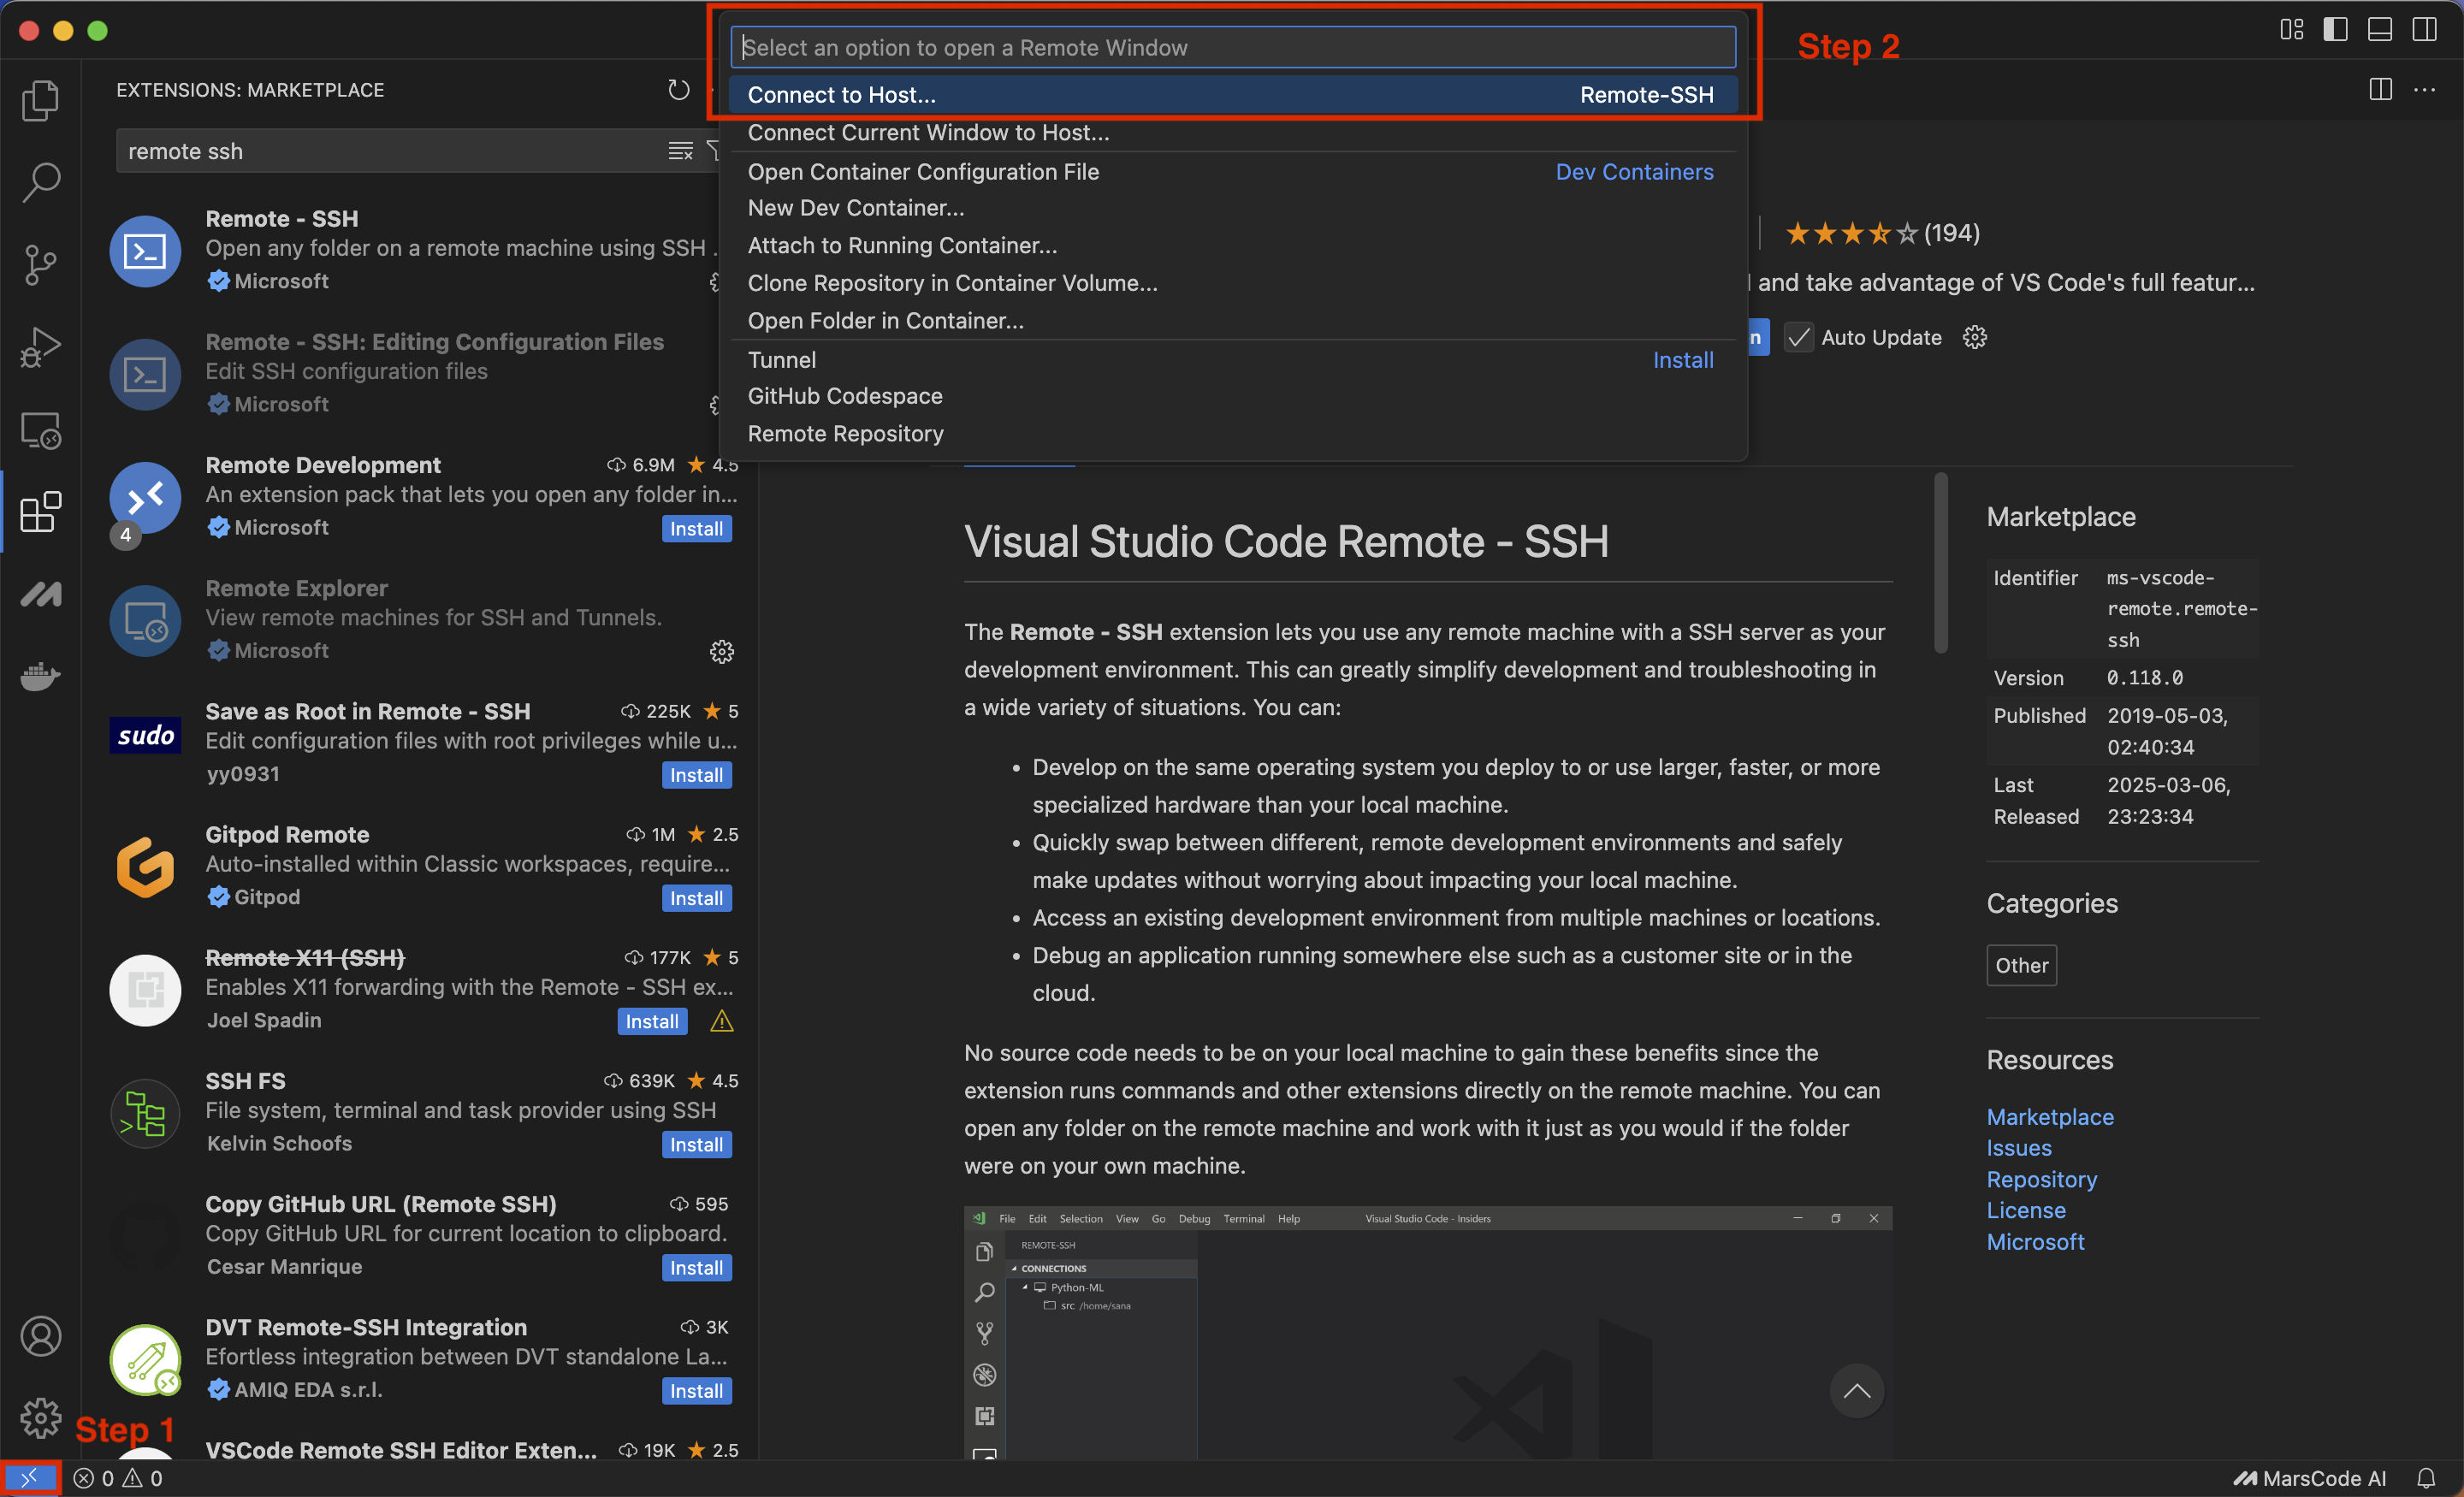Toggle the primary side bar layout icon
This screenshot has width=2464, height=1497.
(x=2335, y=30)
